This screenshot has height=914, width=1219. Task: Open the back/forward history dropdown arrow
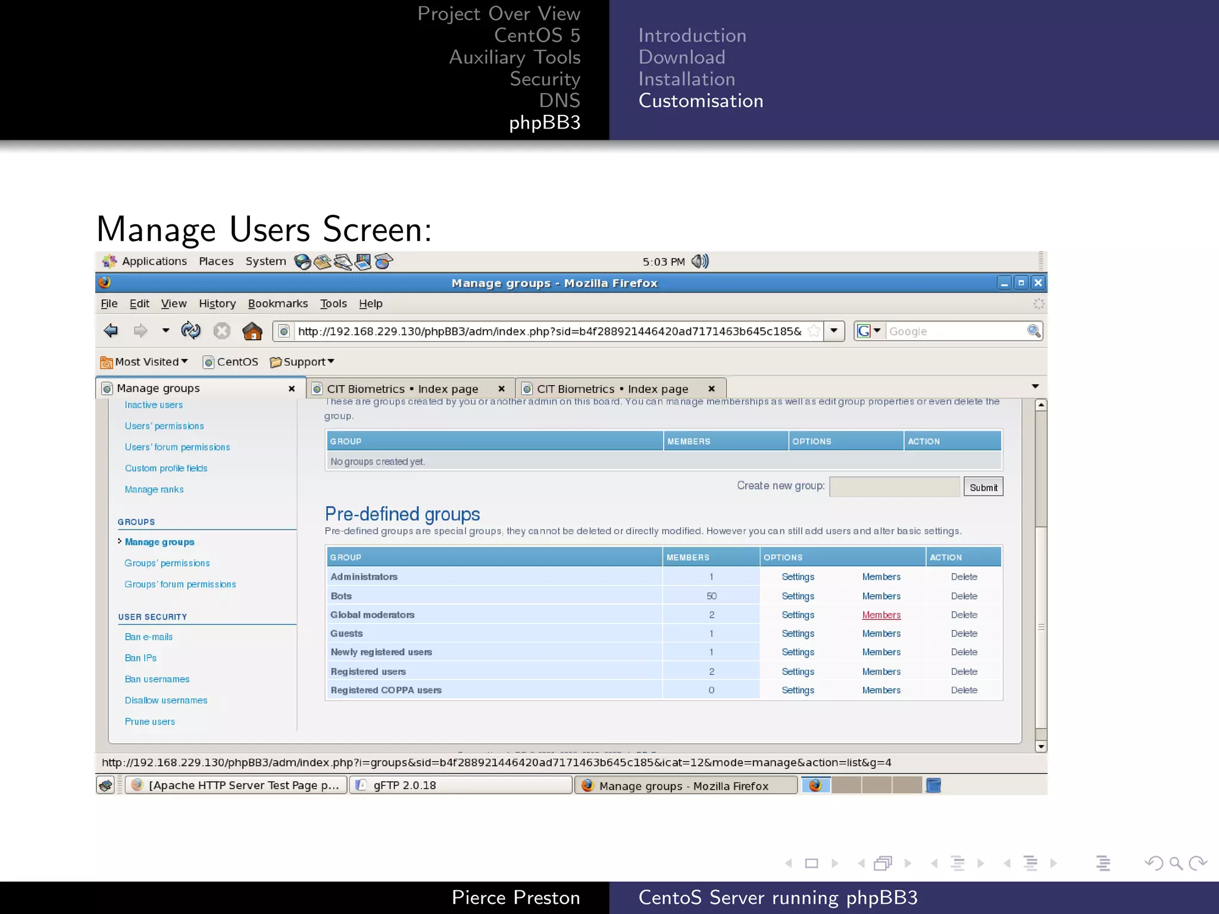165,330
